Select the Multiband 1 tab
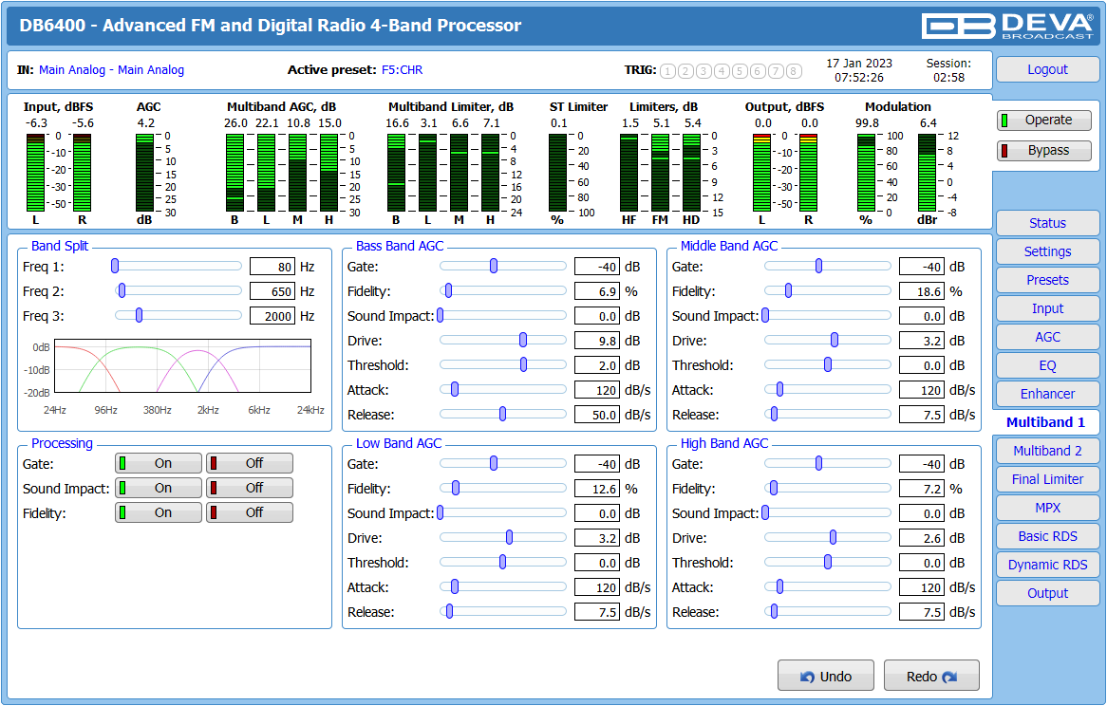 click(1045, 422)
